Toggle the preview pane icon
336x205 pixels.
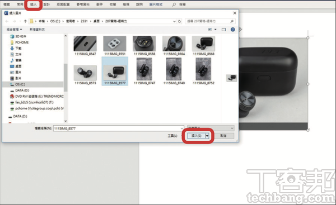point(223,30)
